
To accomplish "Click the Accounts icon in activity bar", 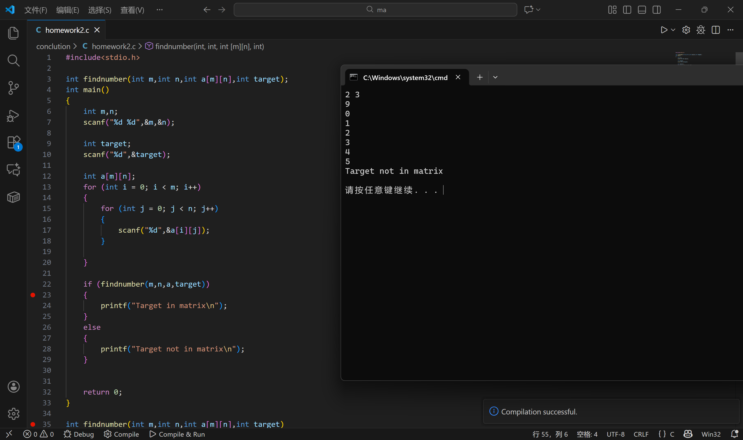I will pyautogui.click(x=13, y=387).
